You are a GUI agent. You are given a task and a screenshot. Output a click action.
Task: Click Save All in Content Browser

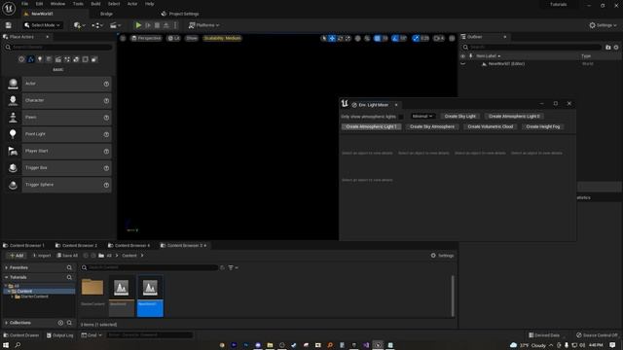pos(67,256)
